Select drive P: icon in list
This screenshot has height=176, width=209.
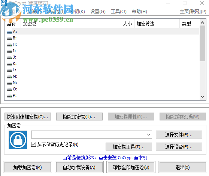[9, 96]
